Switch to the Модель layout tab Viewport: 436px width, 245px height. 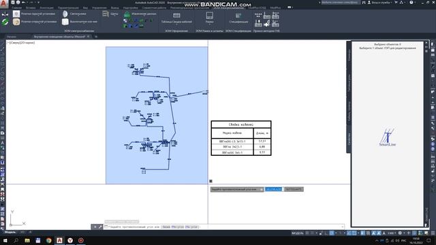tap(10, 232)
